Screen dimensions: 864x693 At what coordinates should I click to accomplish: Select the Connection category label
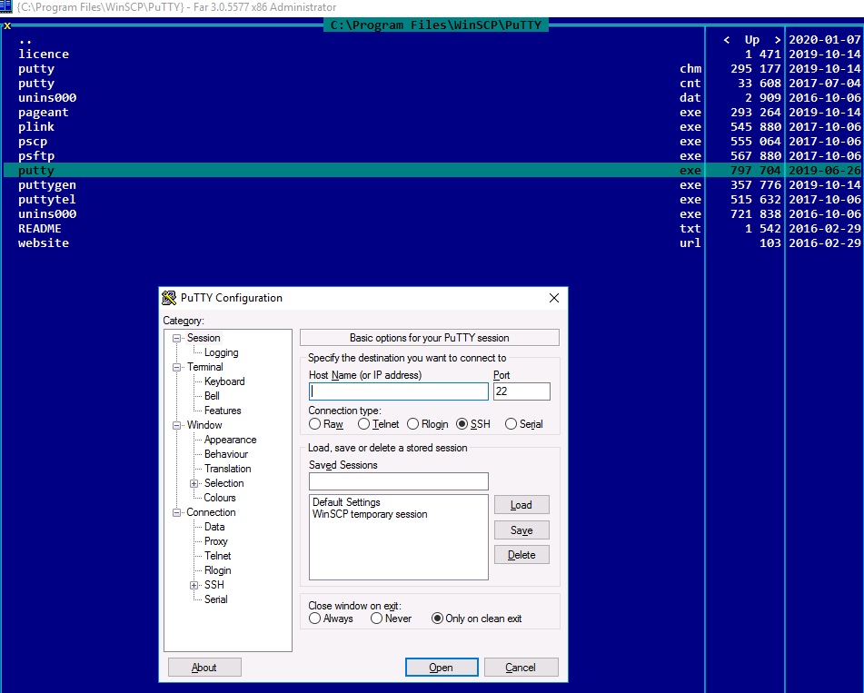211,512
